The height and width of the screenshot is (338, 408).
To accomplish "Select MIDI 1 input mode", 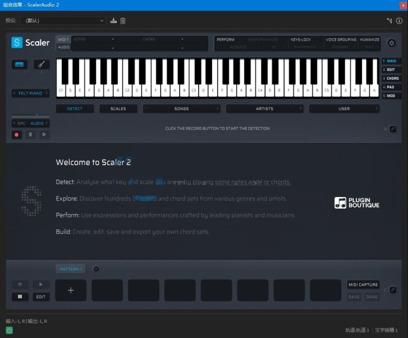I will click(x=63, y=40).
